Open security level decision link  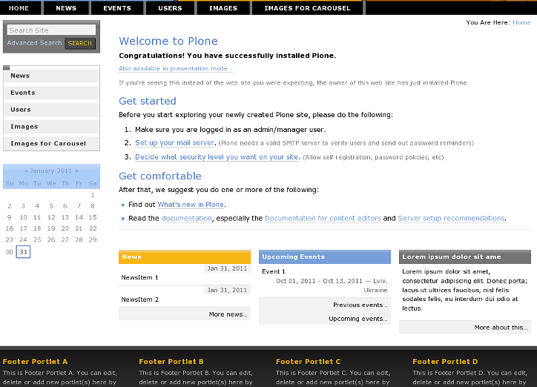(217, 156)
